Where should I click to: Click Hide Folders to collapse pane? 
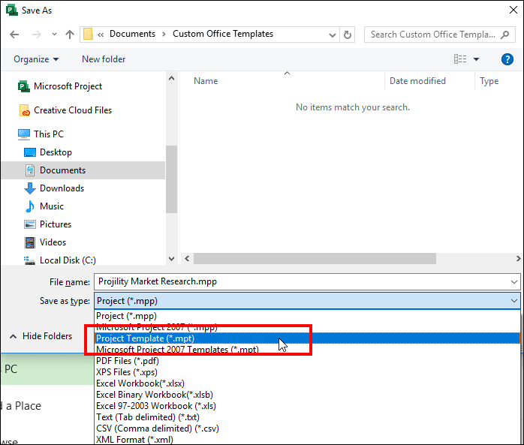click(41, 336)
